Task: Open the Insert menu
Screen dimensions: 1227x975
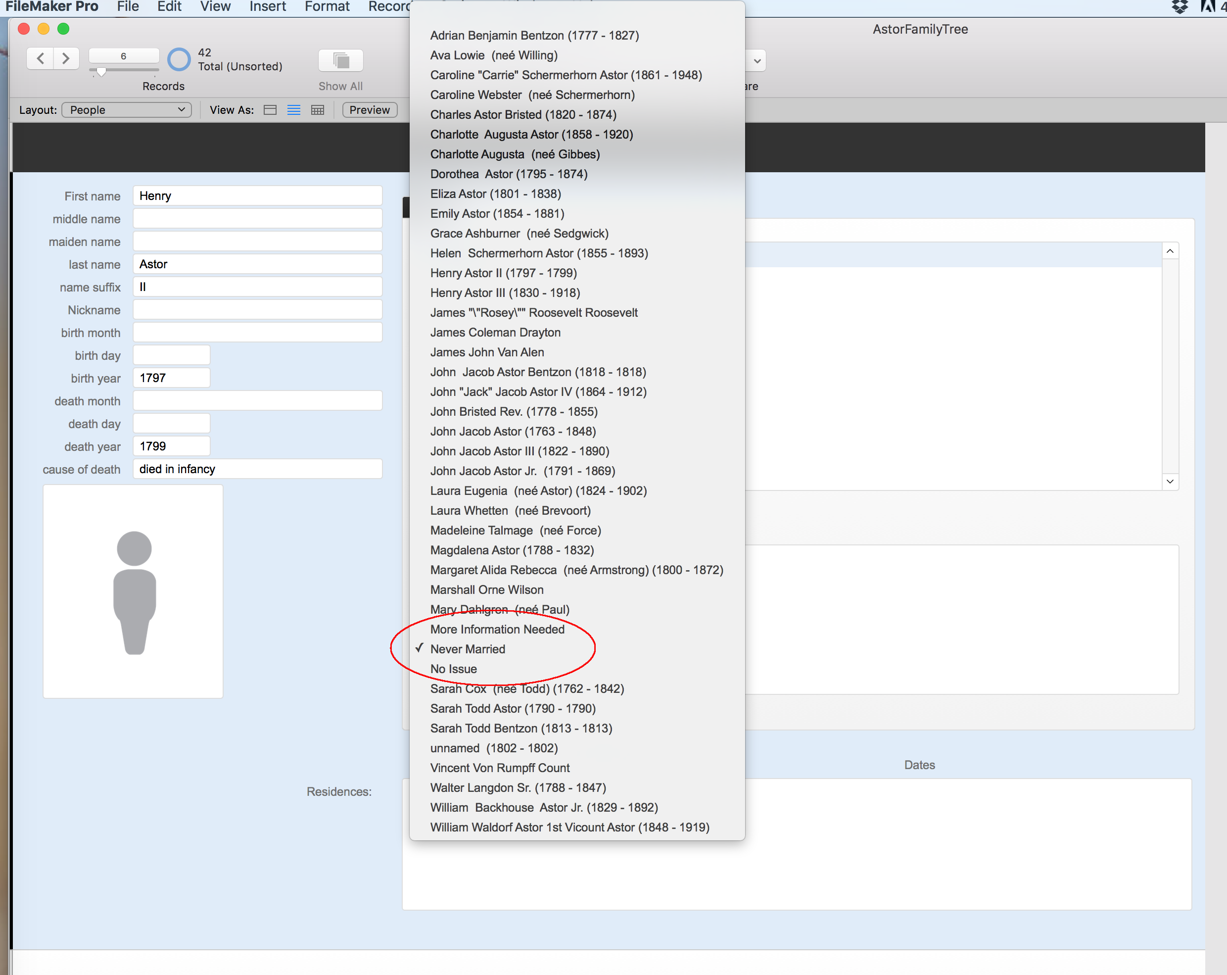Action: [268, 7]
